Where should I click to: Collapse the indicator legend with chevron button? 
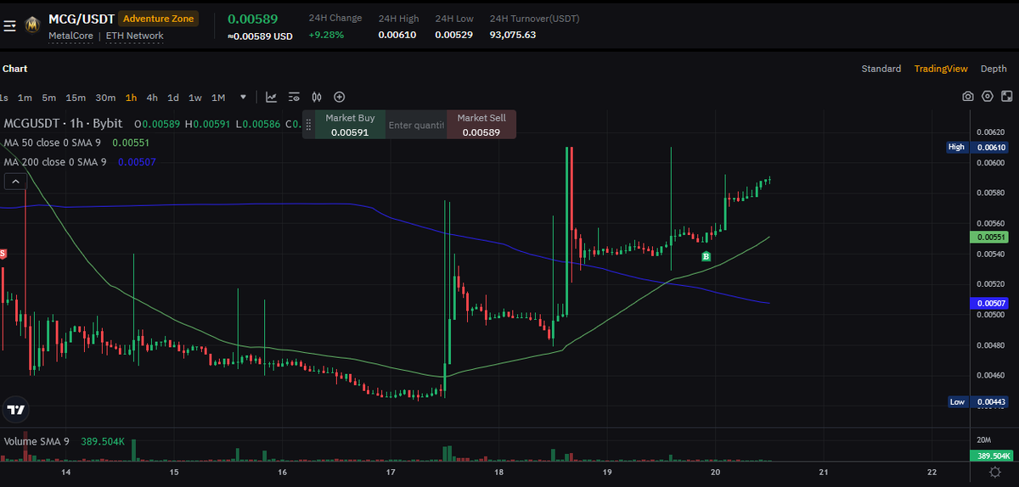15,181
